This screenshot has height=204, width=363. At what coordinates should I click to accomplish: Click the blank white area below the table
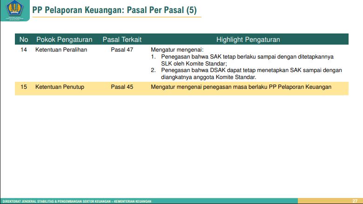pyautogui.click(x=181, y=144)
